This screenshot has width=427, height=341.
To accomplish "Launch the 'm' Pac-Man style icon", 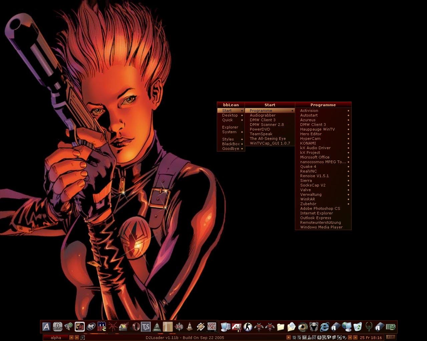I will click(x=102, y=327).
